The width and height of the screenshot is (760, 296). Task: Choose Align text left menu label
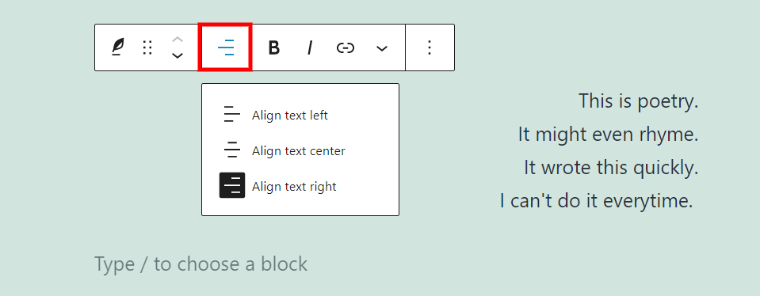click(x=290, y=116)
